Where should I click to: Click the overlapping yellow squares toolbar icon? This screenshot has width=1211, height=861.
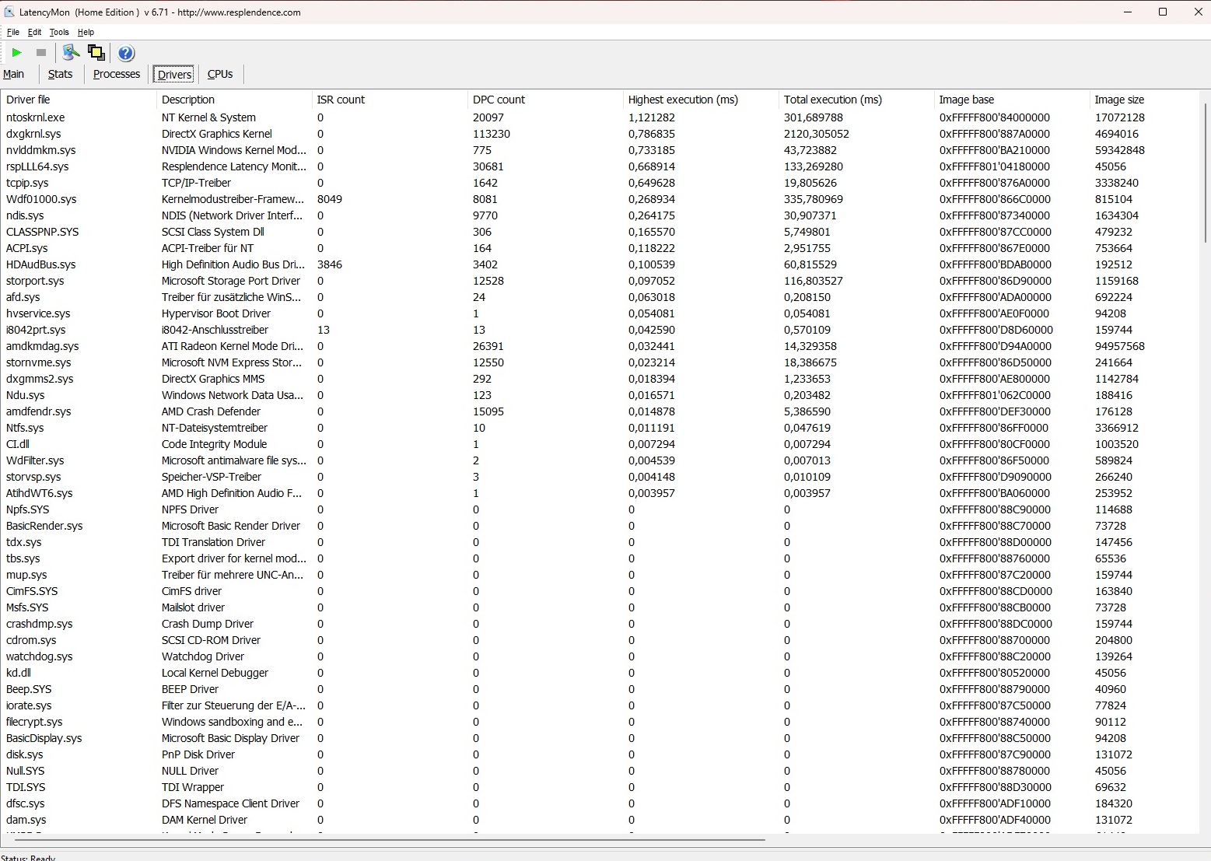(x=96, y=53)
